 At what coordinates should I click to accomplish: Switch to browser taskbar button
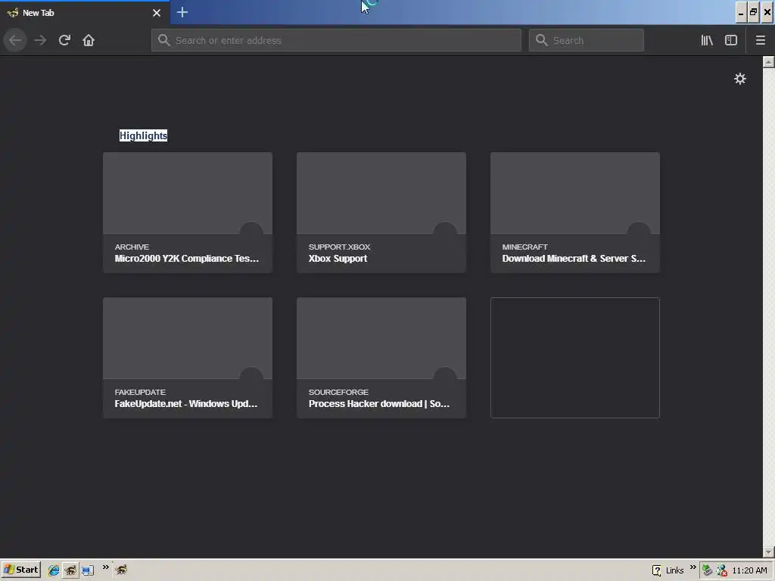click(x=121, y=570)
